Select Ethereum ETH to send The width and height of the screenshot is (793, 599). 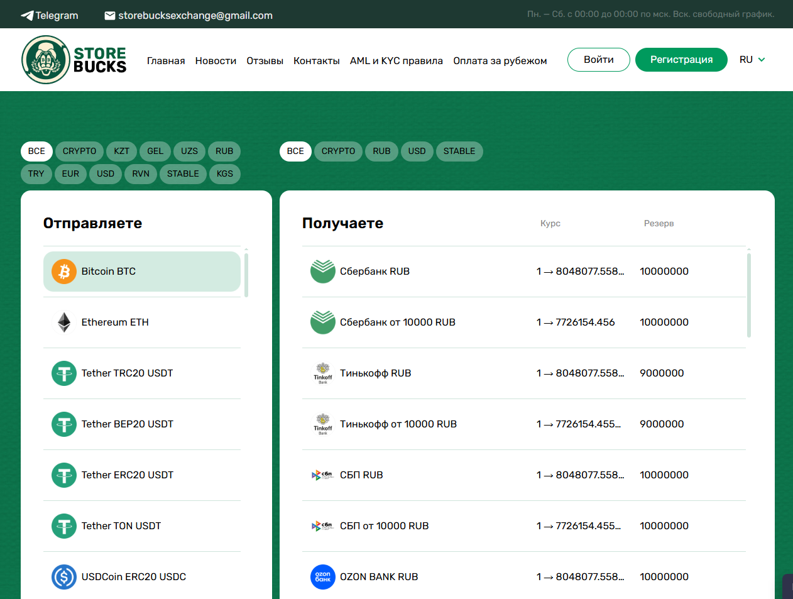pos(142,322)
